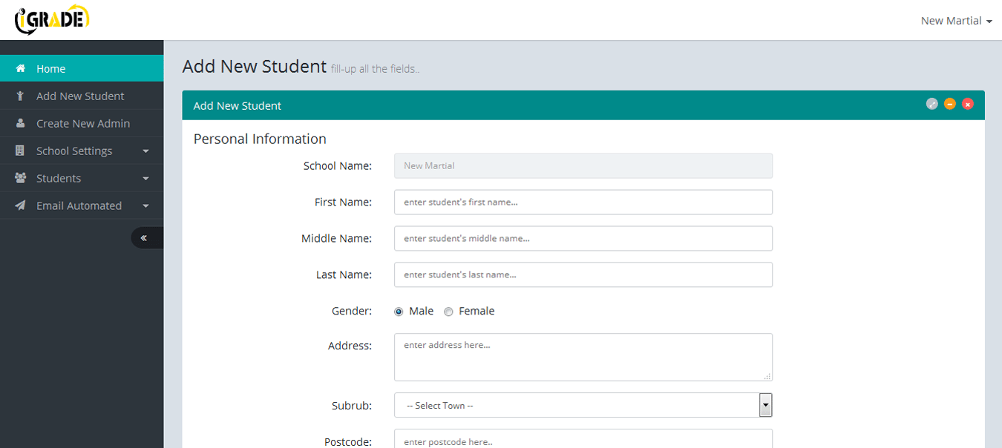1002x448 pixels.
Task: Click the Postcode input field
Action: (x=583, y=439)
